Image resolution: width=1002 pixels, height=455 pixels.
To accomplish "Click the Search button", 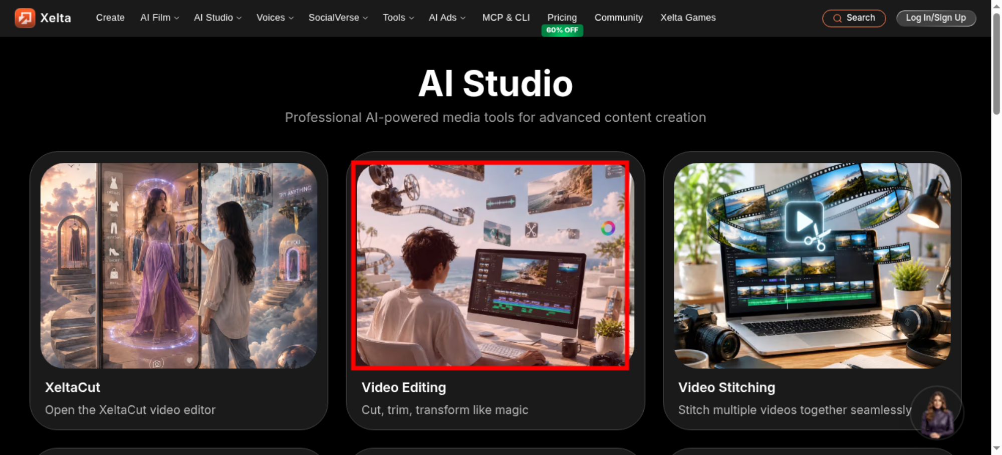I will [854, 18].
